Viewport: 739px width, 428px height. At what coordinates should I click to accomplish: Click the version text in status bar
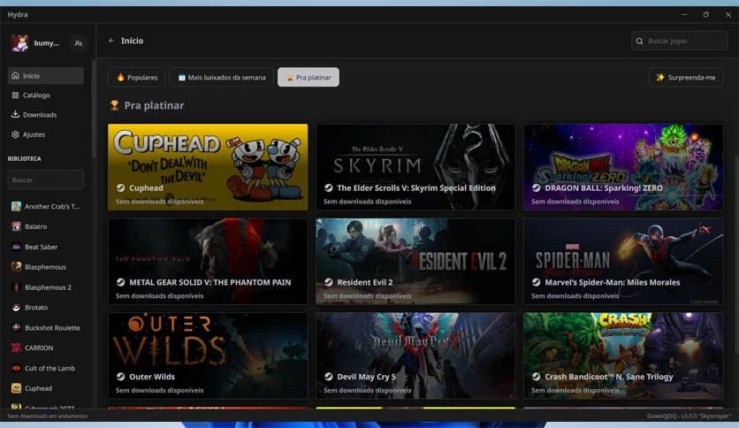click(x=689, y=417)
